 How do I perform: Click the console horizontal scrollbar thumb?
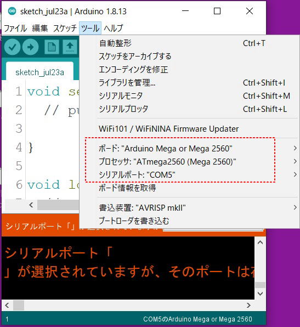pos(19,305)
